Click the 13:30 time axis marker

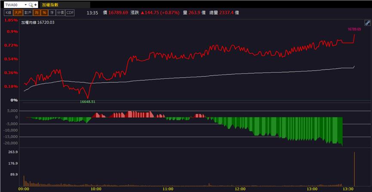348,189
